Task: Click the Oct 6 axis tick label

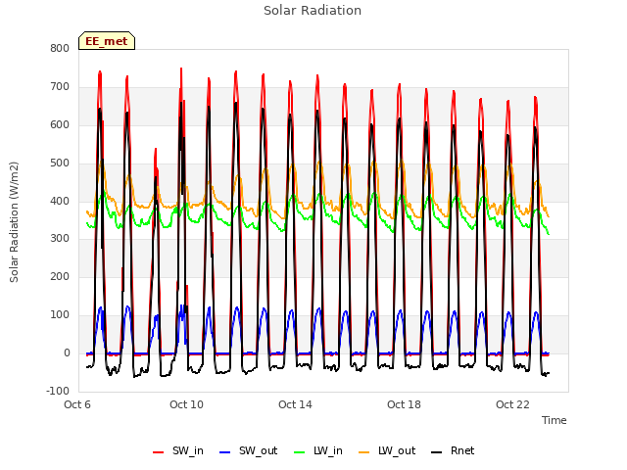Action: coord(77,404)
